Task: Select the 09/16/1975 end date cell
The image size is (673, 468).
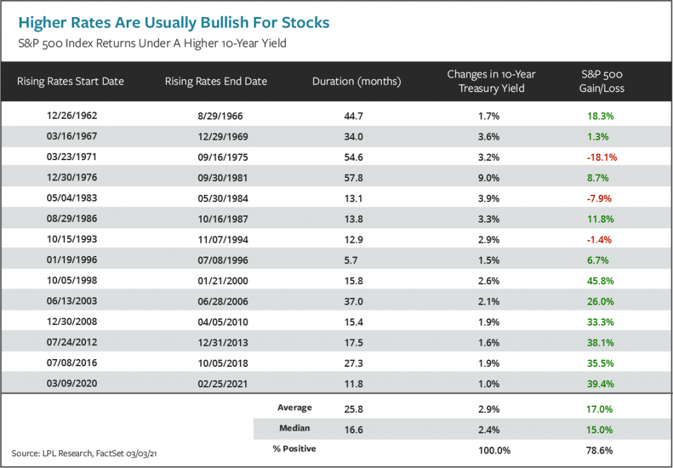Action: click(x=216, y=158)
